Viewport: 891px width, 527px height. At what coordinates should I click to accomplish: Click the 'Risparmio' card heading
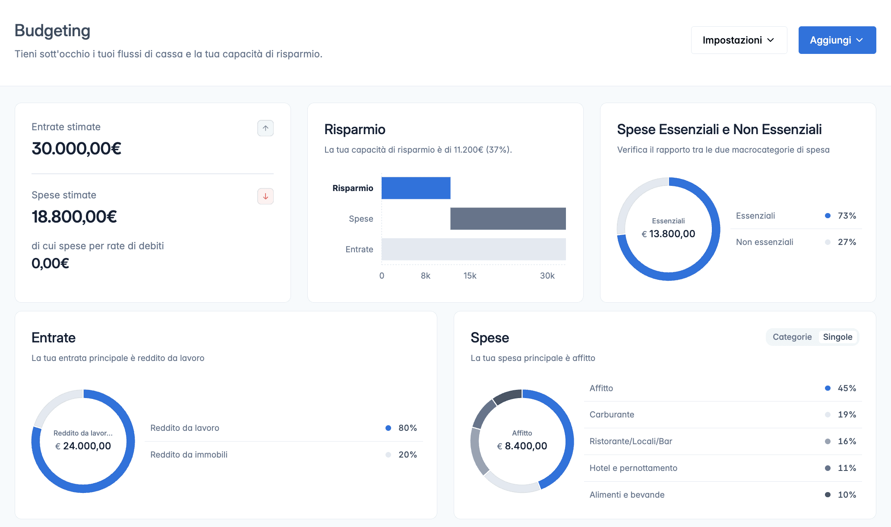point(355,129)
